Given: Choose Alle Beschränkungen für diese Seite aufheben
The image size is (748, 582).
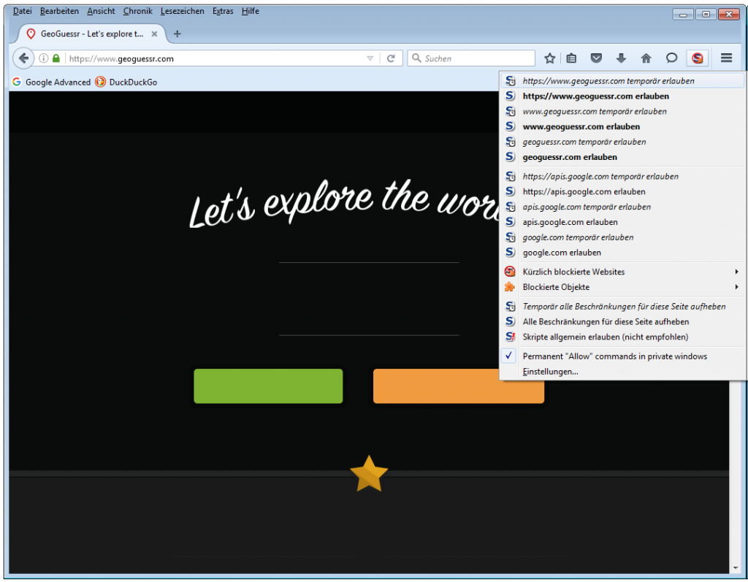Looking at the screenshot, I should (x=622, y=322).
